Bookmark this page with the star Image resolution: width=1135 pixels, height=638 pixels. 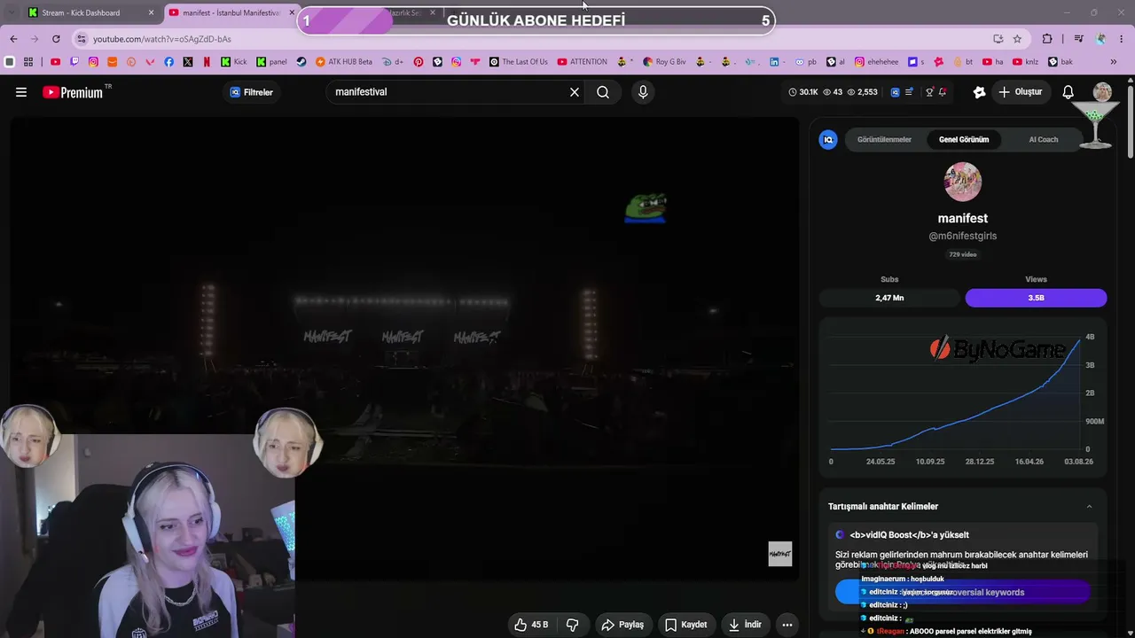coord(1017,39)
